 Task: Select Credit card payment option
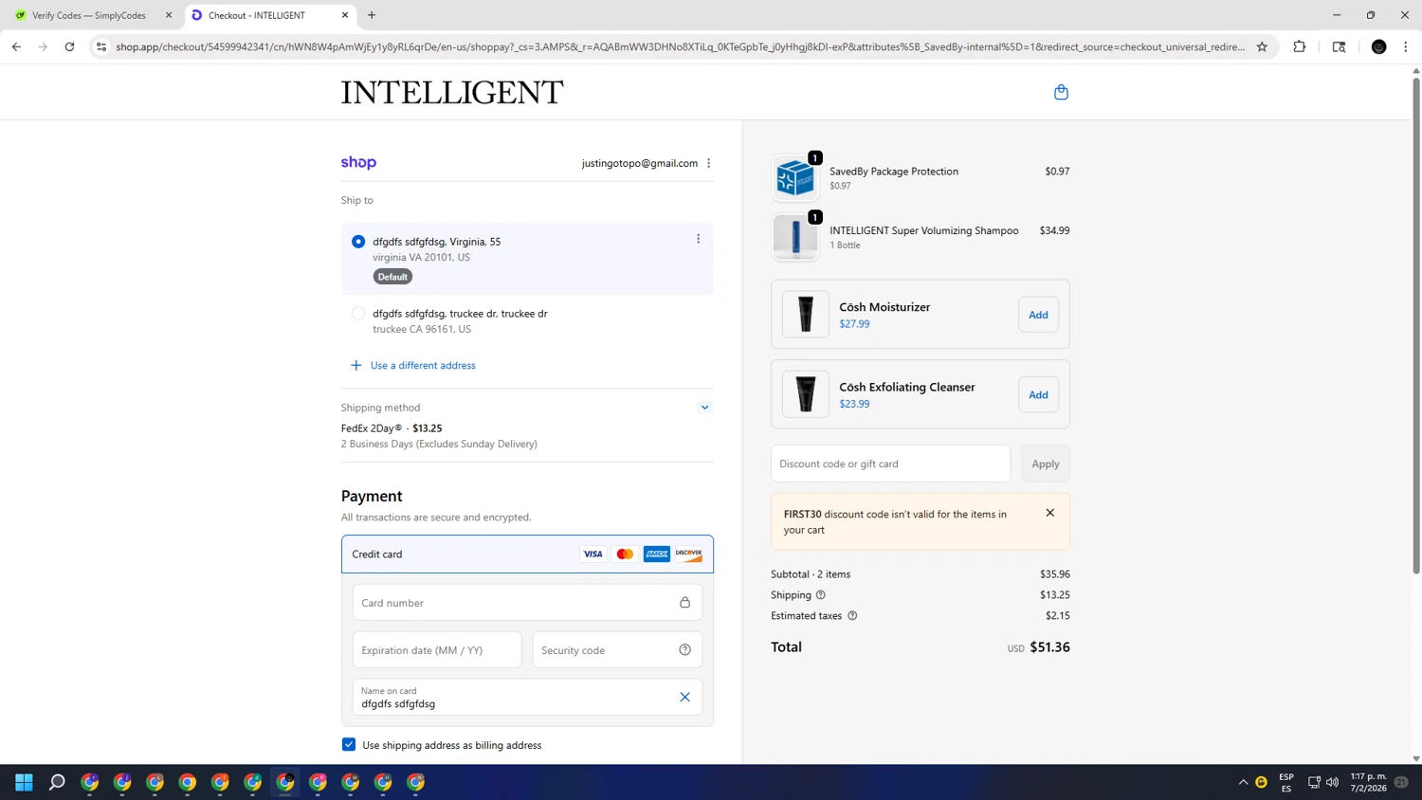coord(527,555)
